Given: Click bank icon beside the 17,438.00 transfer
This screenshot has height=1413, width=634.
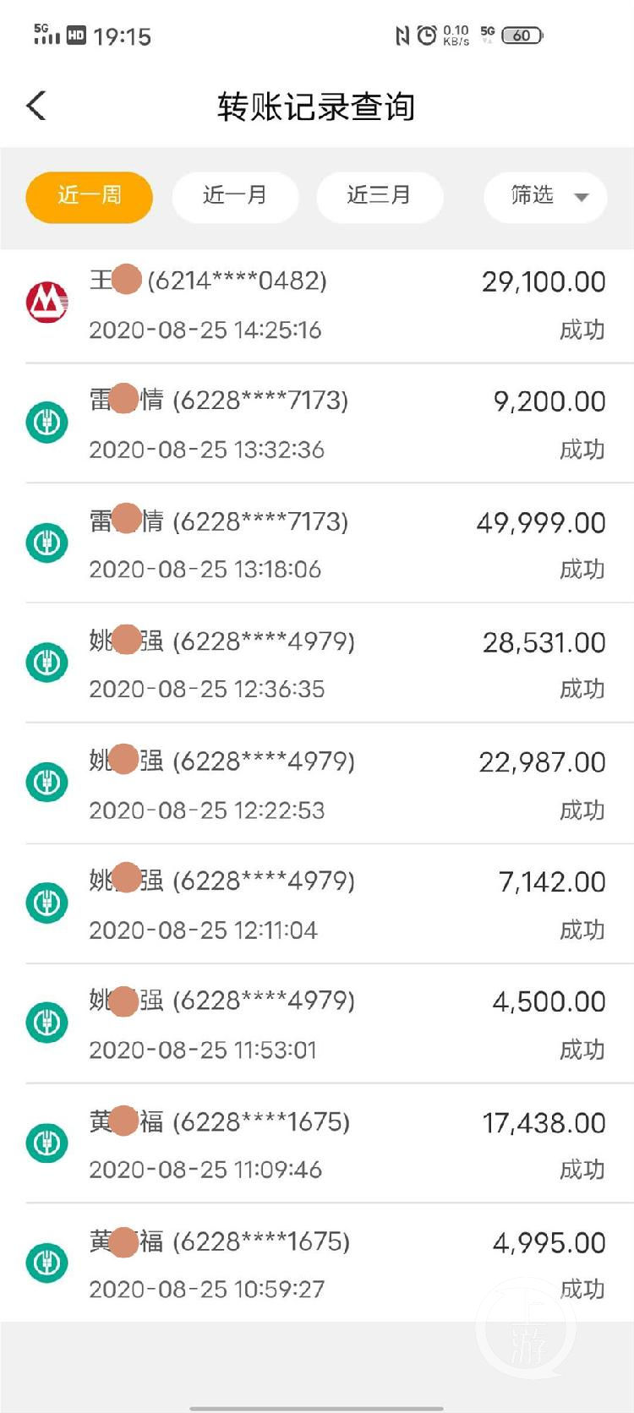Looking at the screenshot, I should (x=47, y=1143).
